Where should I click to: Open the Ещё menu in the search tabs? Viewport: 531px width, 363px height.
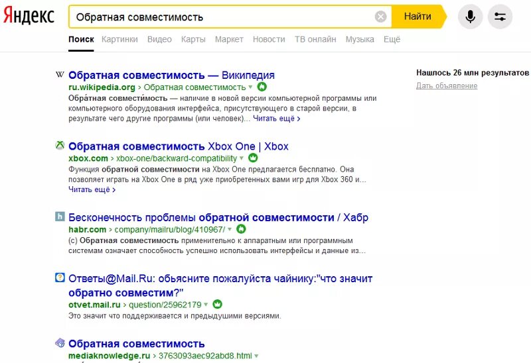tap(392, 40)
